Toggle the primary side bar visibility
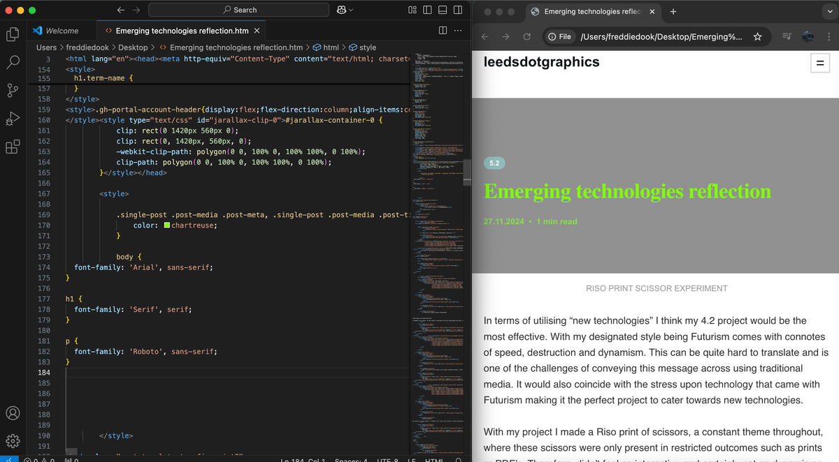The height and width of the screenshot is (462, 839). tap(427, 9)
